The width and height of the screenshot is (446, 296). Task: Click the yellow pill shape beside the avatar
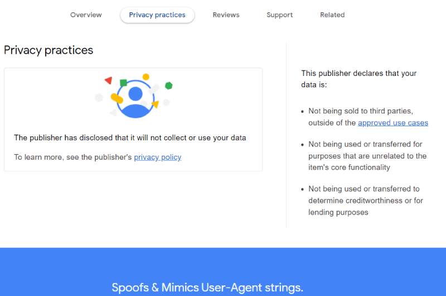pos(117,98)
